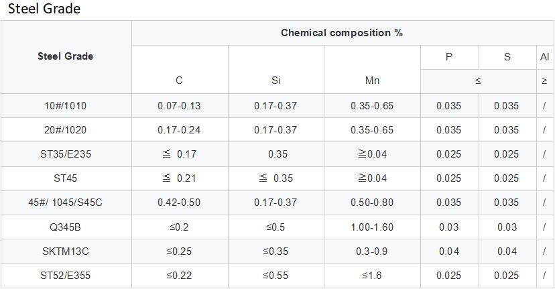Click the Q345B steel grade cell
This screenshot has width=555, height=289.
click(x=66, y=227)
